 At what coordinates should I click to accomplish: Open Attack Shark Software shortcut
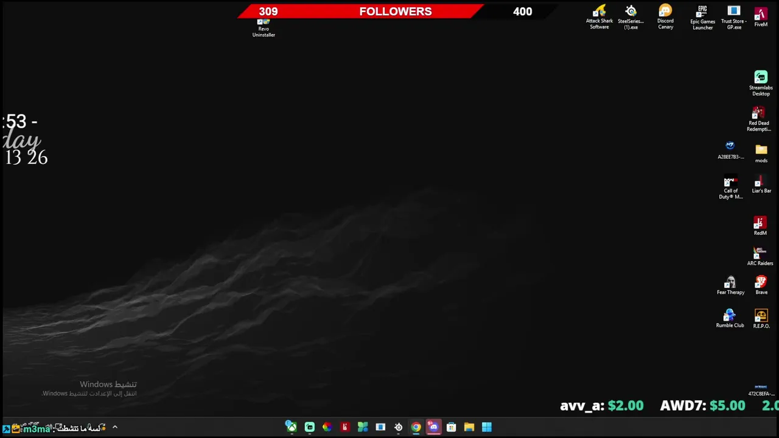coord(599,18)
